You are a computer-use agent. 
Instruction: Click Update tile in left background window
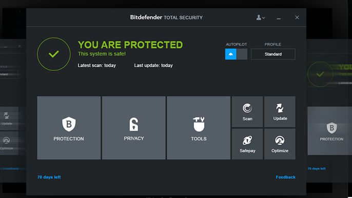[x=9, y=118]
